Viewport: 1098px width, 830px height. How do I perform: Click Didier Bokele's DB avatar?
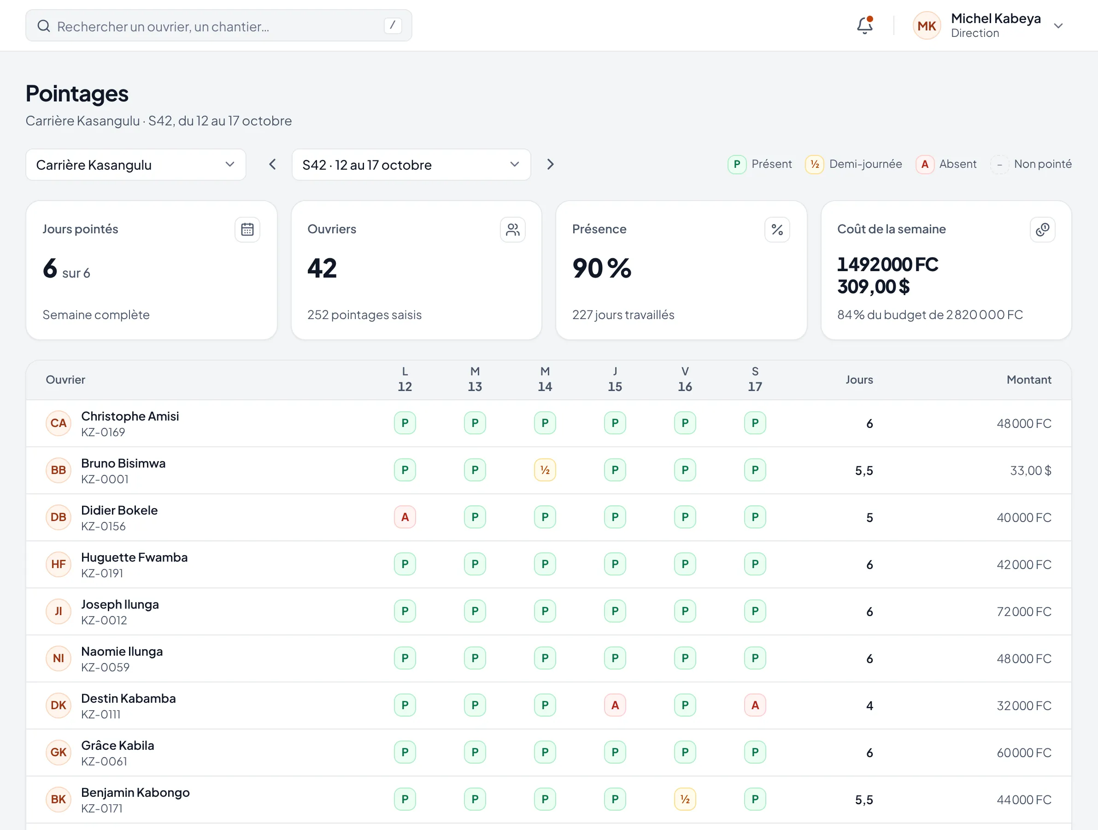(x=58, y=517)
